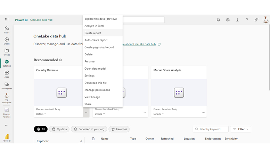Select Download this file
Screen dimensions: 270x160
pyautogui.click(x=103, y=83)
